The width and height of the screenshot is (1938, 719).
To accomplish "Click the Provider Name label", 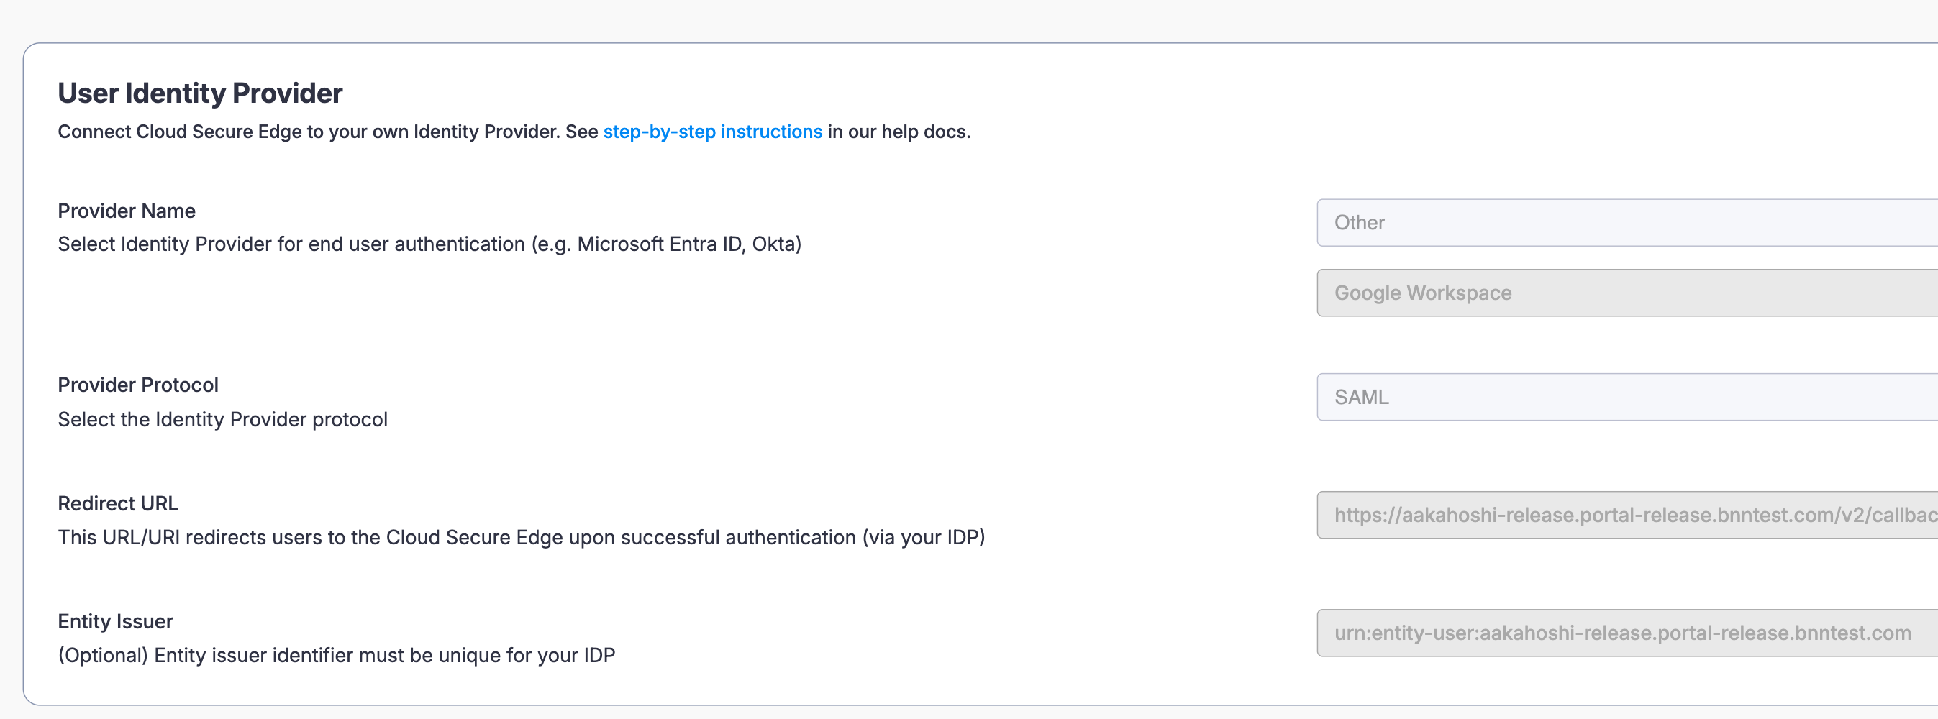I will tap(127, 211).
